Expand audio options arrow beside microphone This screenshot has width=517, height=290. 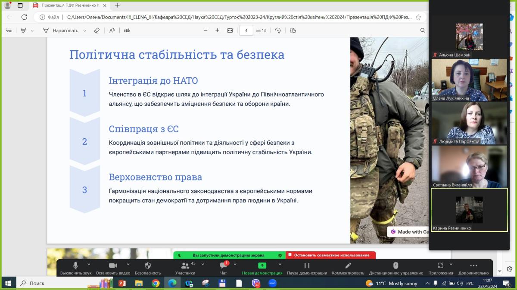click(89, 264)
